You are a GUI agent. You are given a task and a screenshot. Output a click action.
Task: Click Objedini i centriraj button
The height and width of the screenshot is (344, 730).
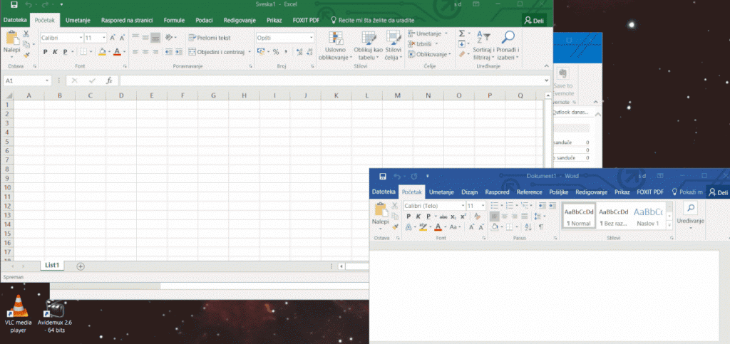click(x=217, y=52)
